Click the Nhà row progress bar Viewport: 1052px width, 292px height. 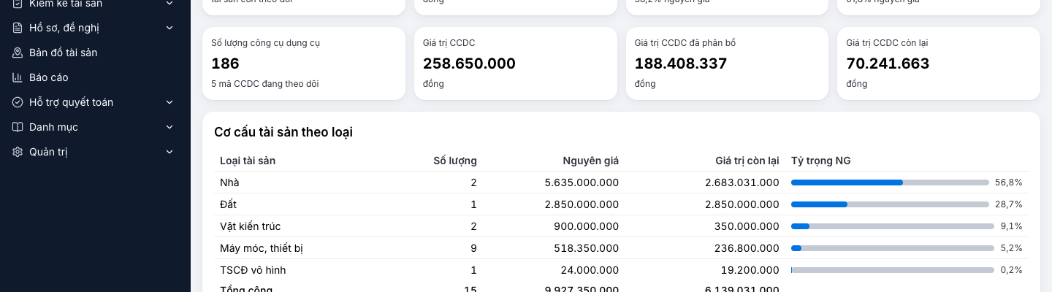coord(890,182)
